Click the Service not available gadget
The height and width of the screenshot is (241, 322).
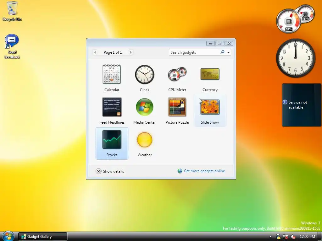coord(302,105)
